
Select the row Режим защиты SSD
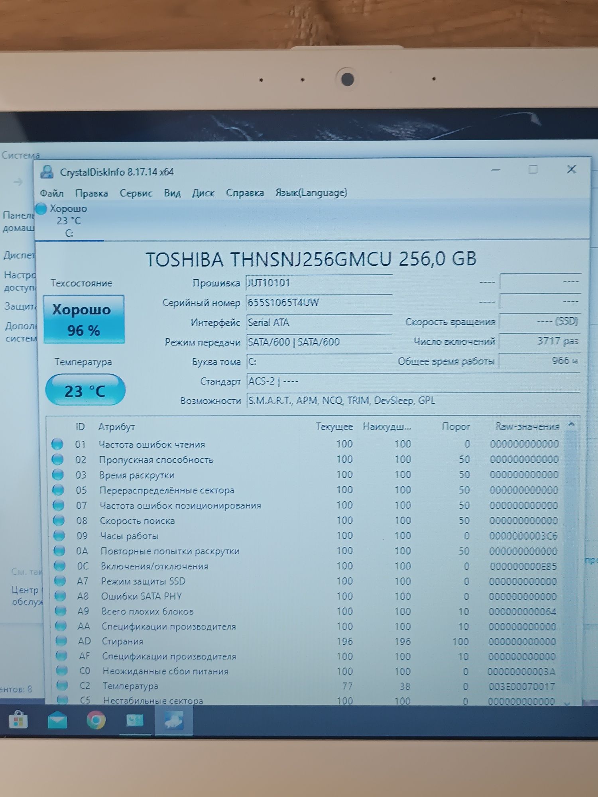point(306,581)
